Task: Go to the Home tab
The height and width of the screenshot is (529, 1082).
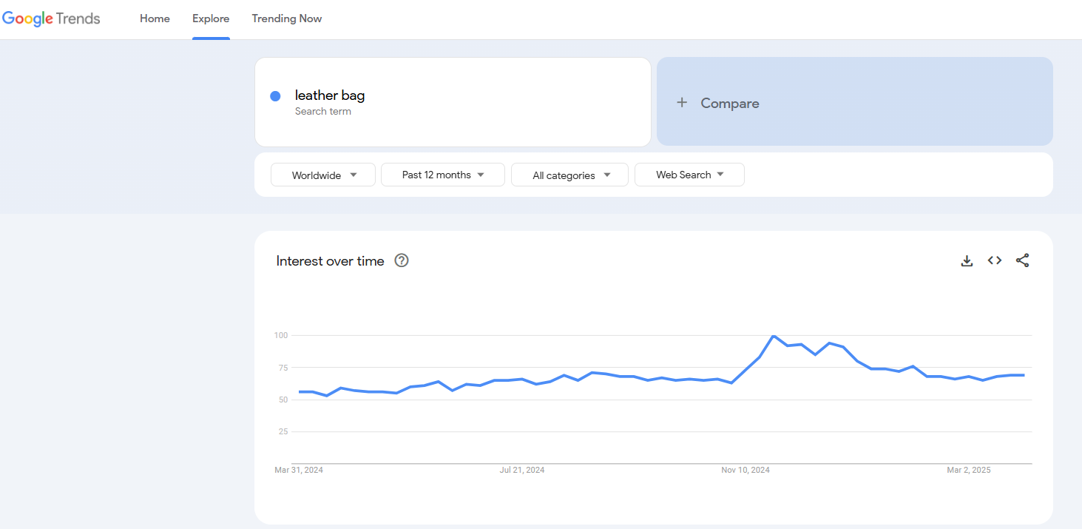Action: pyautogui.click(x=155, y=19)
